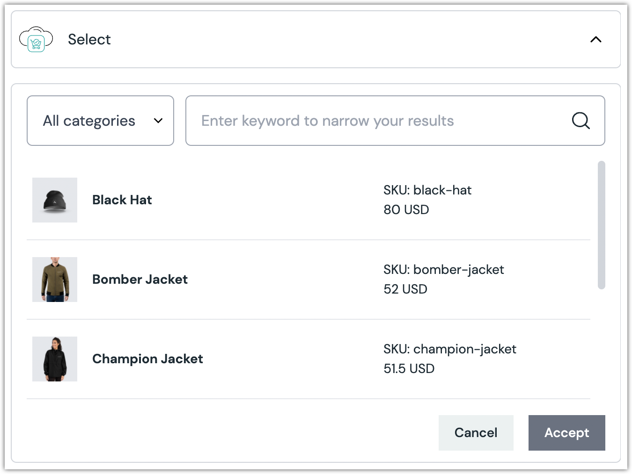Click the product list scrollbar
Image resolution: width=632 pixels, height=474 pixels.
[x=602, y=225]
